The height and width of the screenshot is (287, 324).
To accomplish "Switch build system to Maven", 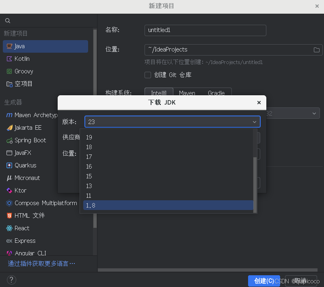I will (187, 92).
